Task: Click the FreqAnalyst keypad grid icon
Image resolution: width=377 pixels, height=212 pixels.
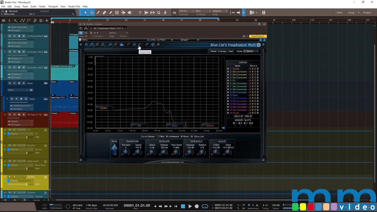Action: (148, 45)
